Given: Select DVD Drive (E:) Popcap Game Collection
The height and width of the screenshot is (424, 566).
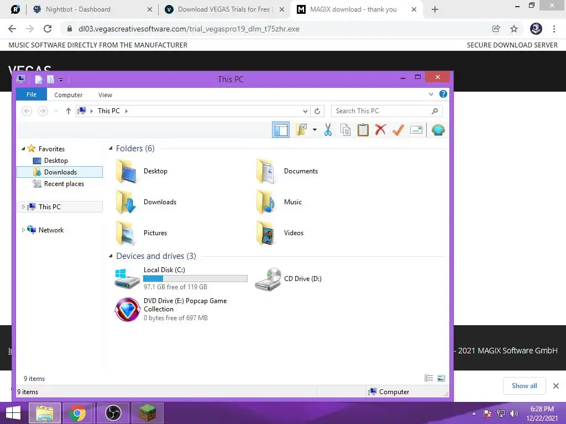Looking at the screenshot, I should [x=171, y=309].
